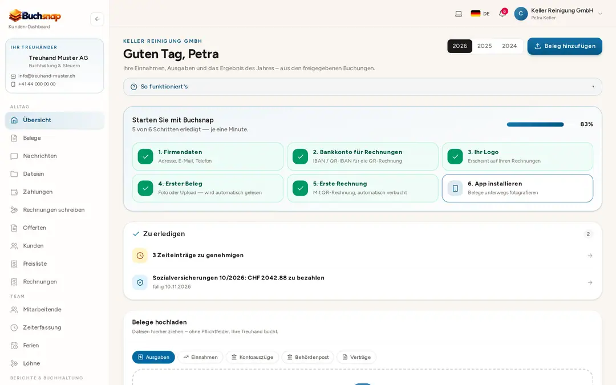This screenshot has width=616, height=385.
Task: Click the 'Guten Tag, Petra' heading
Action: point(171,54)
